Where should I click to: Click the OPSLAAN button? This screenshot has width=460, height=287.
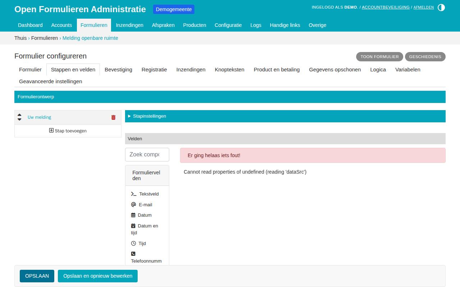(37, 276)
